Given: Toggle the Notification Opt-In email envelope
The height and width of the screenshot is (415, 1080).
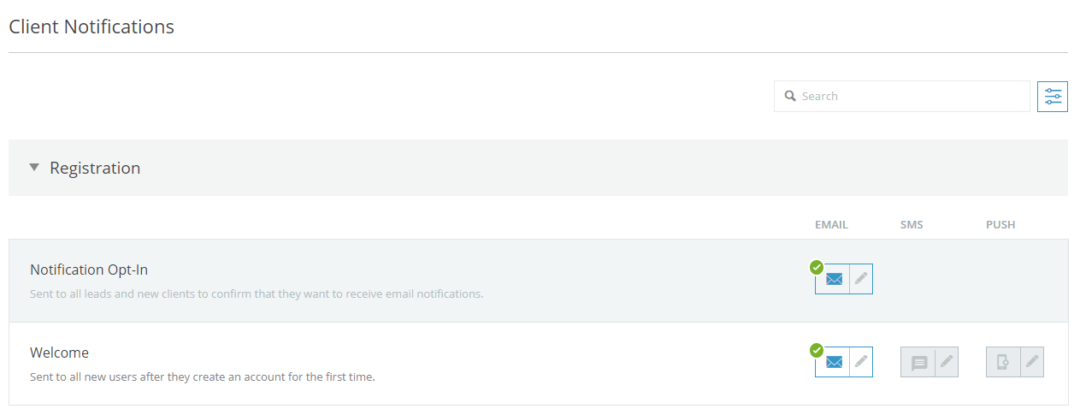Looking at the screenshot, I should coord(834,279).
